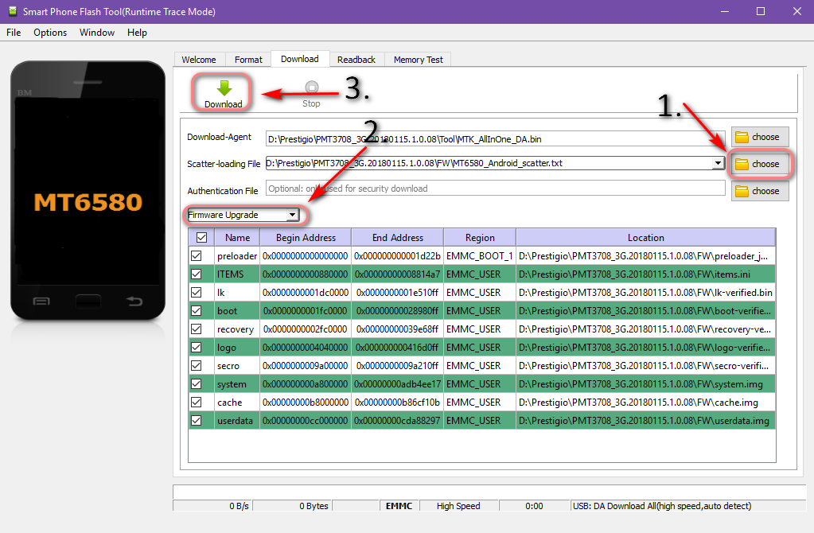The height and width of the screenshot is (533, 814).
Task: Disable the recovery partition checkbox
Action: [x=197, y=329]
